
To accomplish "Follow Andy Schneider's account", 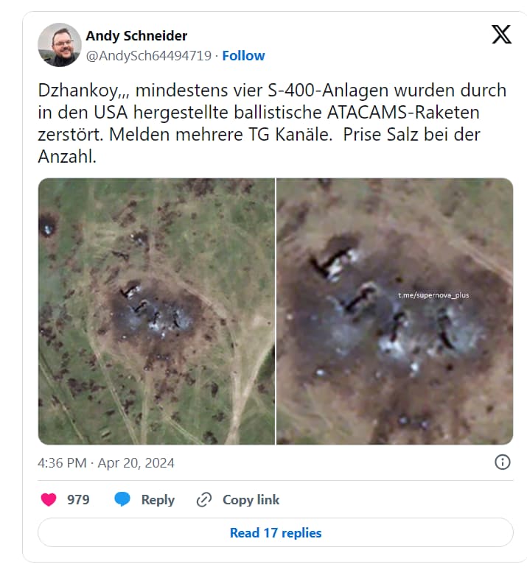I will click(x=243, y=56).
